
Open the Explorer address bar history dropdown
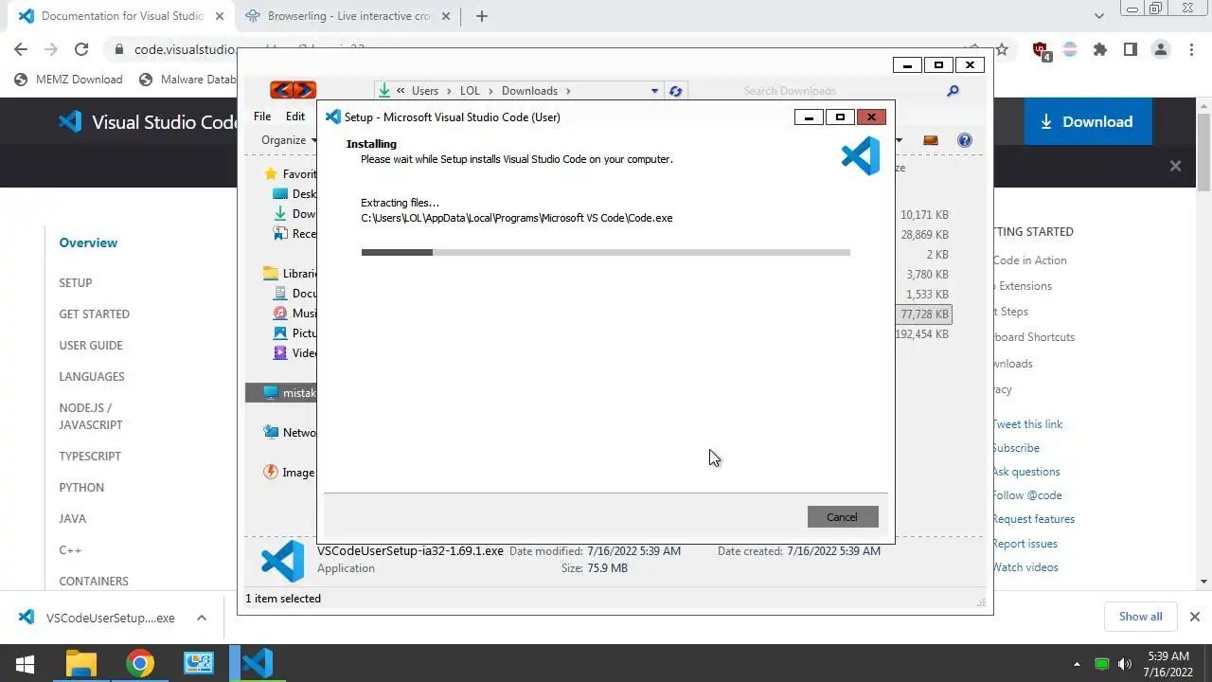[x=654, y=91]
